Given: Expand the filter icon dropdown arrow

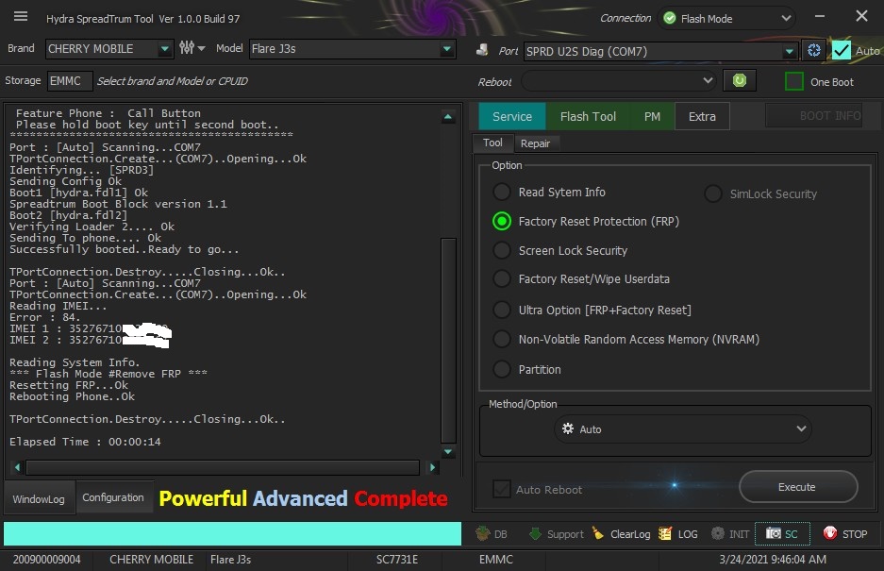Looking at the screenshot, I should [201, 48].
